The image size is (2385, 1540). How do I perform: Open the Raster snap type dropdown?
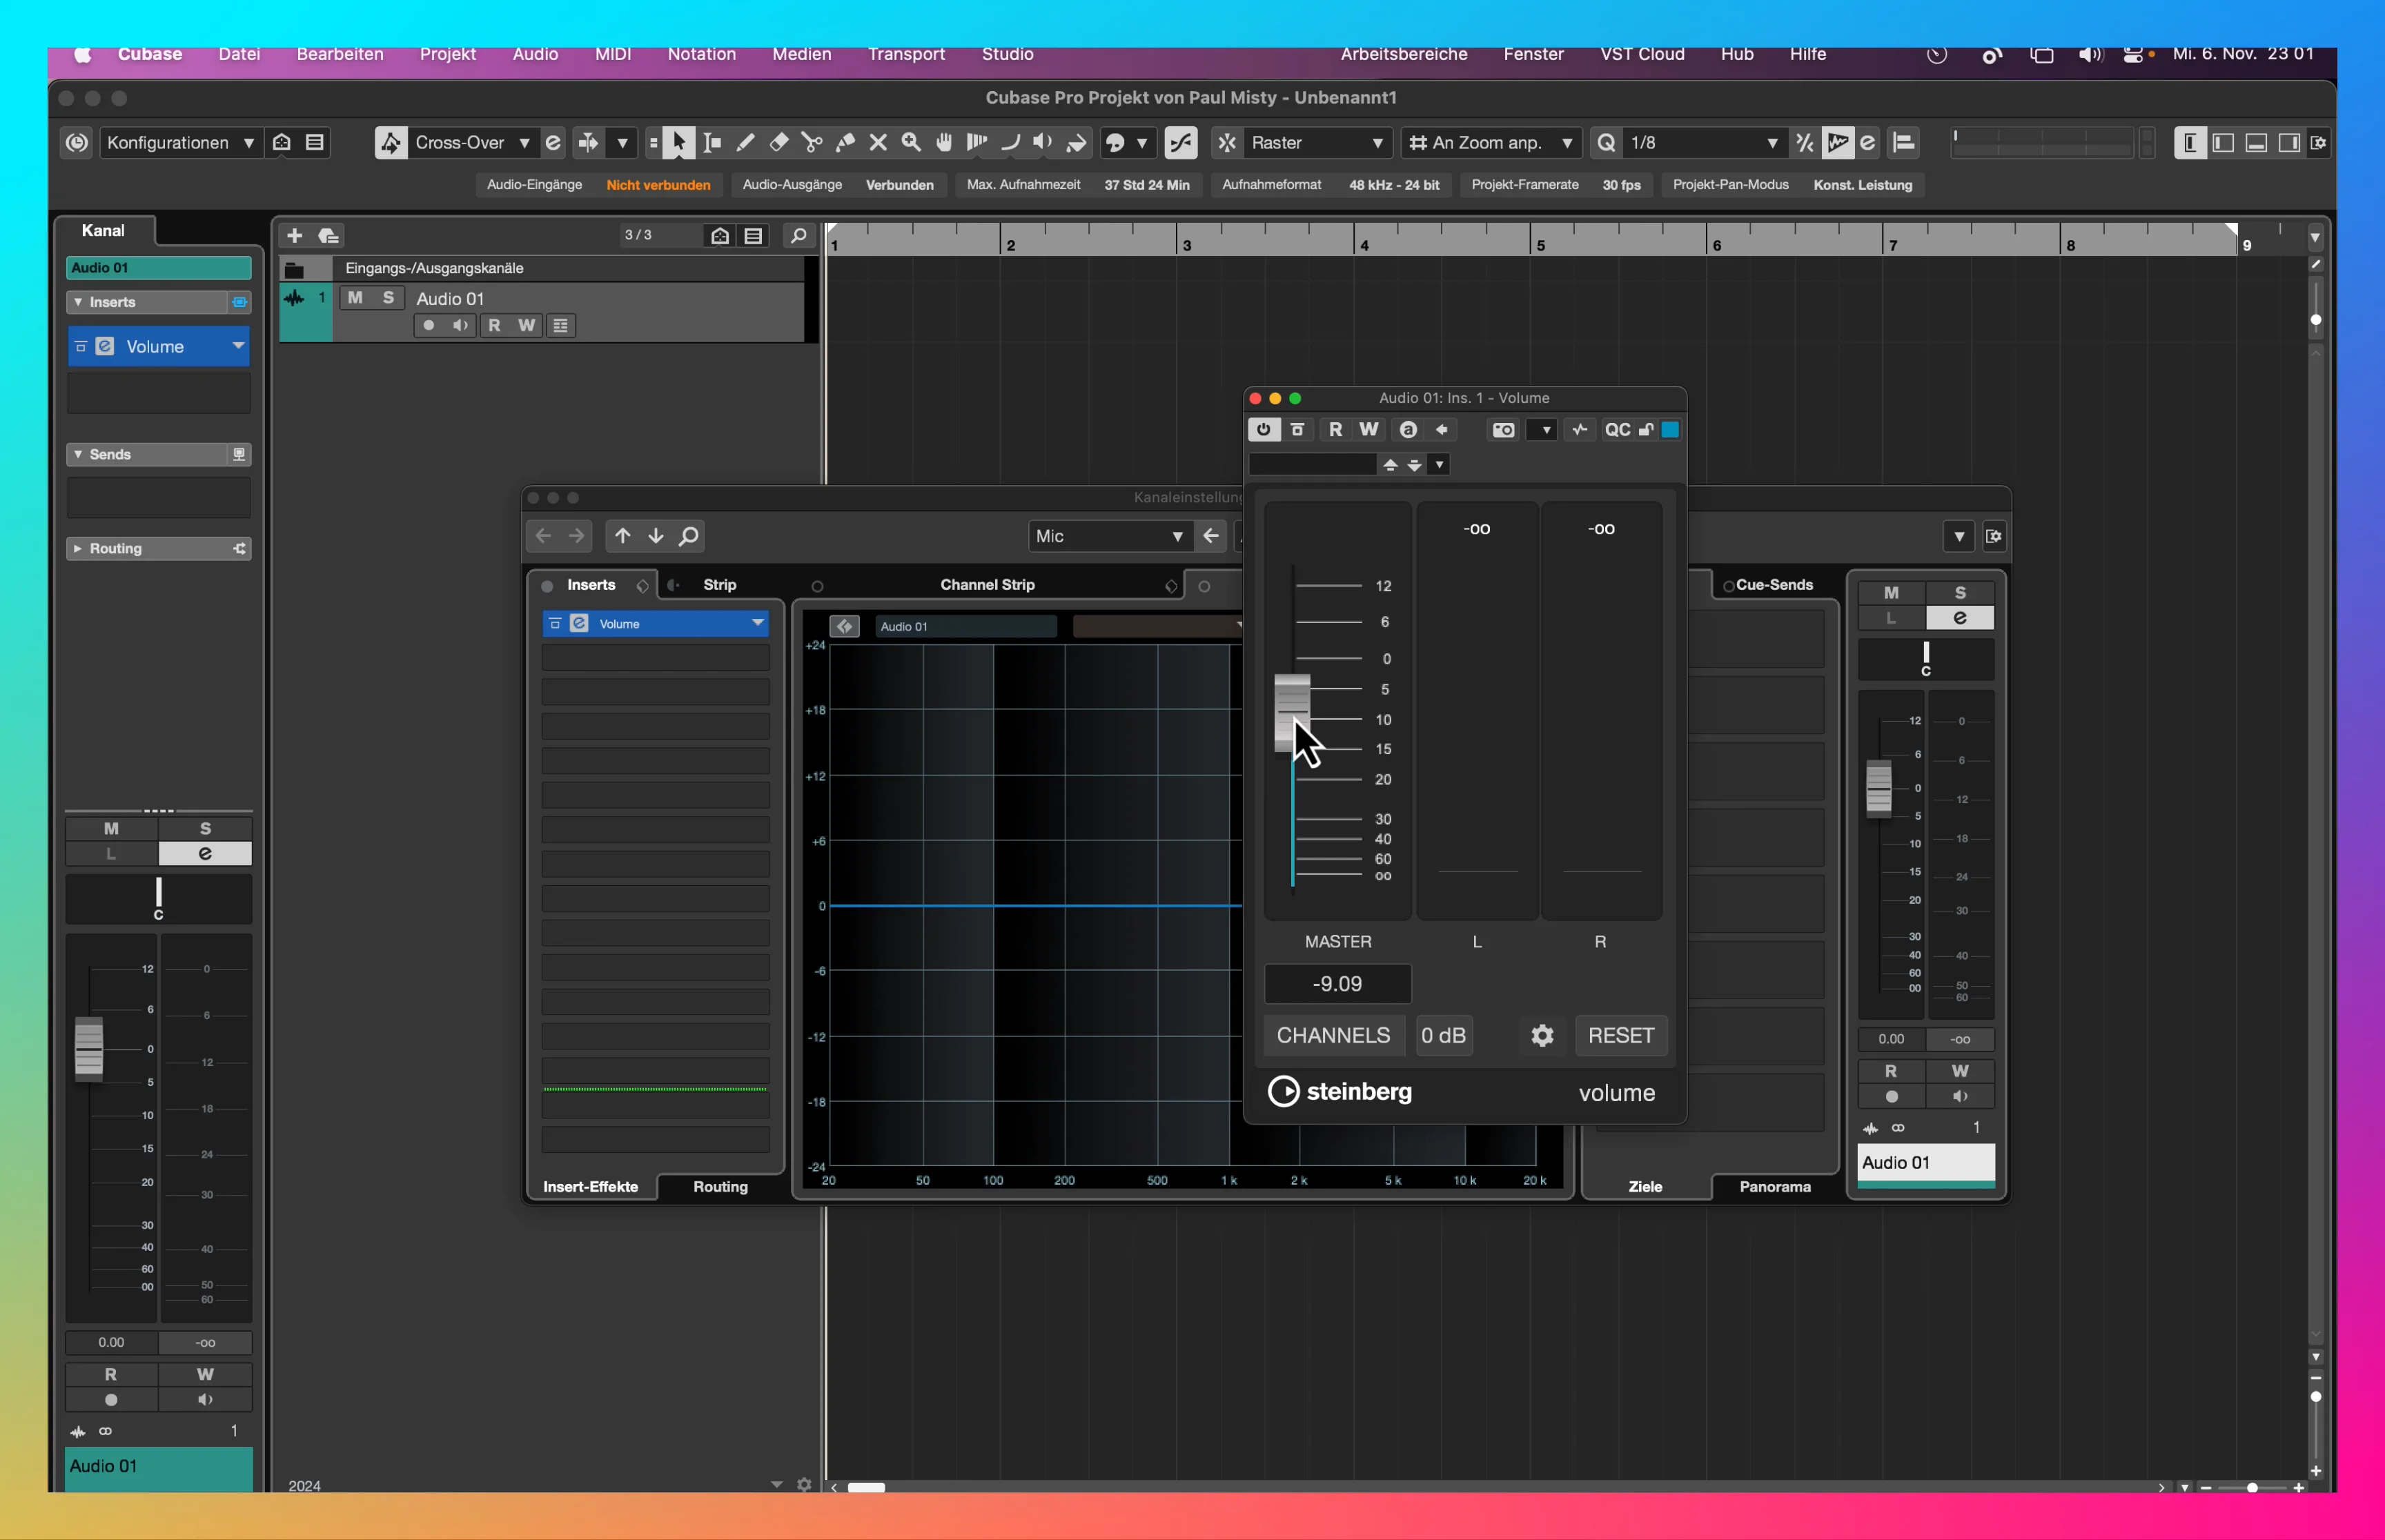1317,143
